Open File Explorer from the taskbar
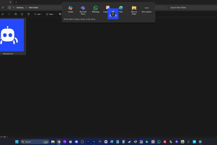Image resolution: width=217 pixels, height=145 pixels. 53,142
